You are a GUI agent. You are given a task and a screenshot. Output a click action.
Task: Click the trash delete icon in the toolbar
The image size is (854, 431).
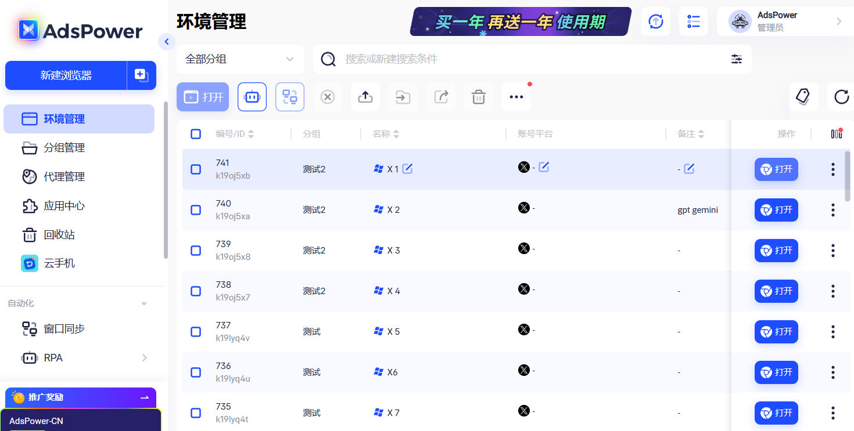click(x=478, y=97)
